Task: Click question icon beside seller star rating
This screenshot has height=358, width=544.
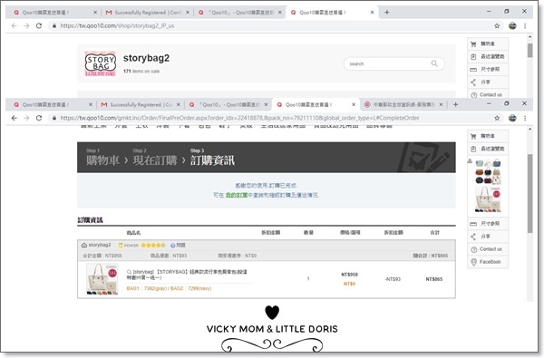Action: [173, 246]
